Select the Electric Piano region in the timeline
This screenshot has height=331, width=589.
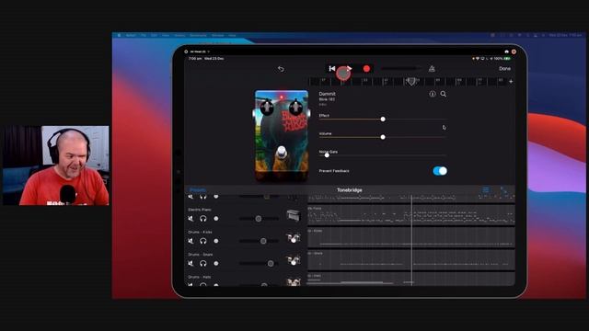pos(411,215)
